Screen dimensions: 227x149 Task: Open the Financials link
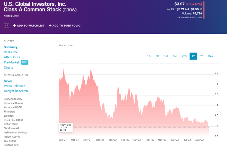coord(9,112)
